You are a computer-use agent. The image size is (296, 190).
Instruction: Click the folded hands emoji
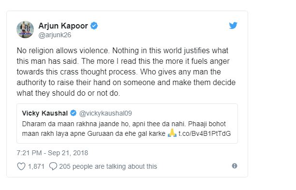point(172,133)
